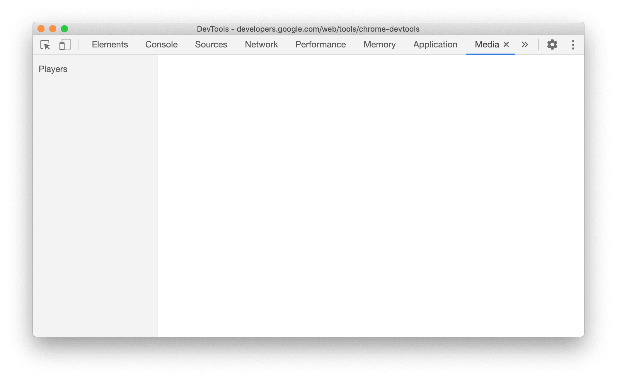Viewport: 617px width, 380px height.
Task: Select the Sources panel tab
Action: 210,44
